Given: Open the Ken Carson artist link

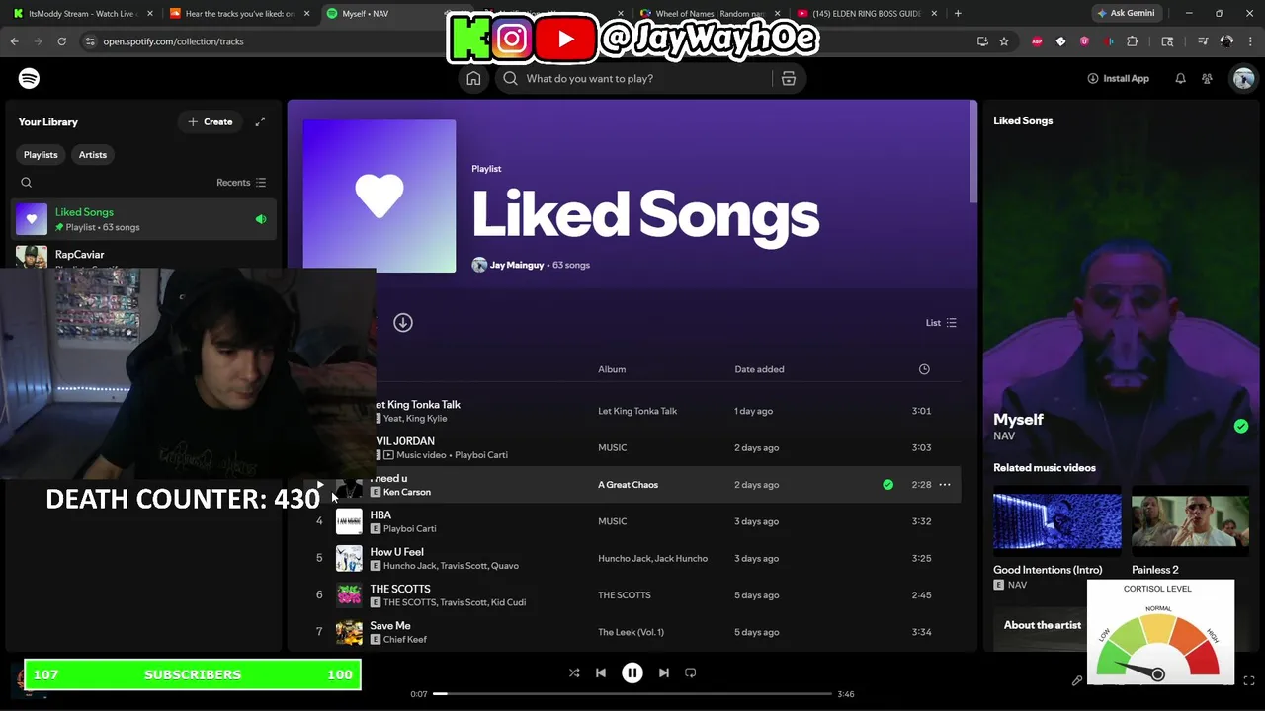Looking at the screenshot, I should coord(407,492).
